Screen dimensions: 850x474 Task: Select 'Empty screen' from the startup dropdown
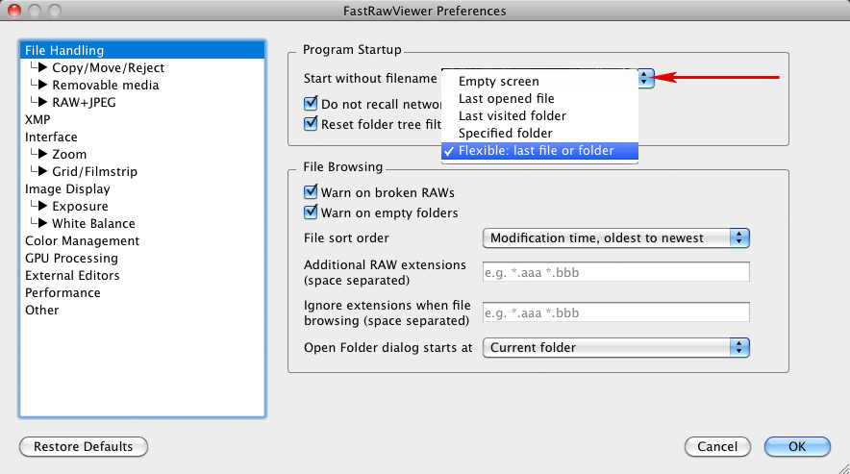[498, 82]
